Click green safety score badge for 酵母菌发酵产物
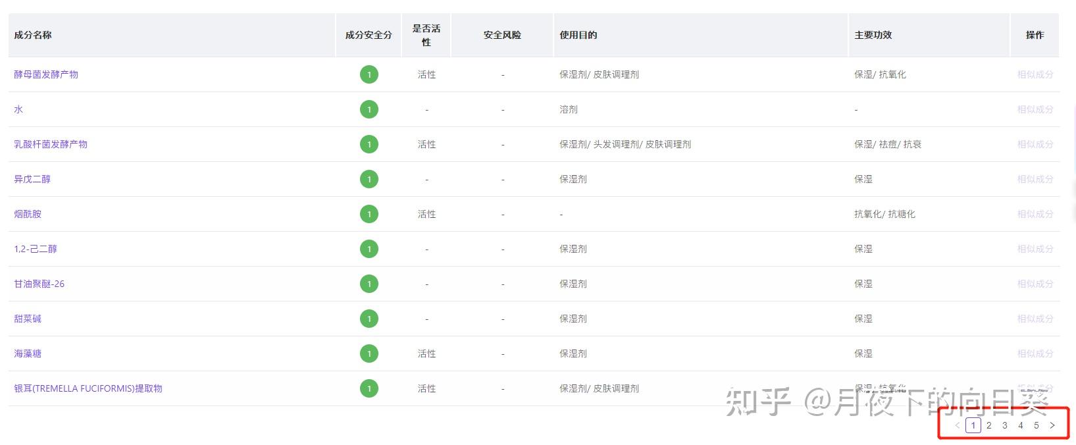Screen dimensions: 1076x445 [x=369, y=74]
